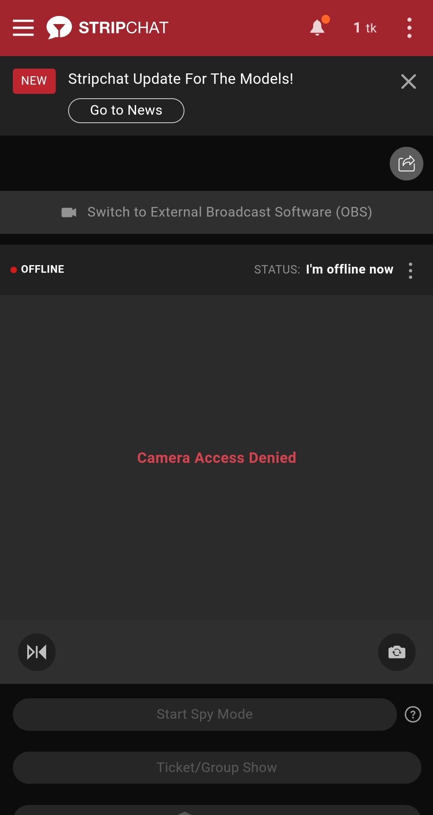
Task: Expand the bottom panel chevron
Action: click(184, 812)
